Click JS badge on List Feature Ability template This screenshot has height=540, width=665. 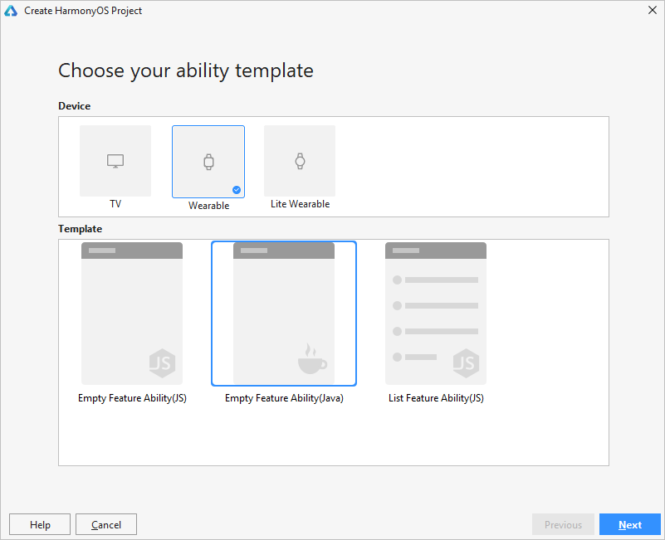[466, 362]
